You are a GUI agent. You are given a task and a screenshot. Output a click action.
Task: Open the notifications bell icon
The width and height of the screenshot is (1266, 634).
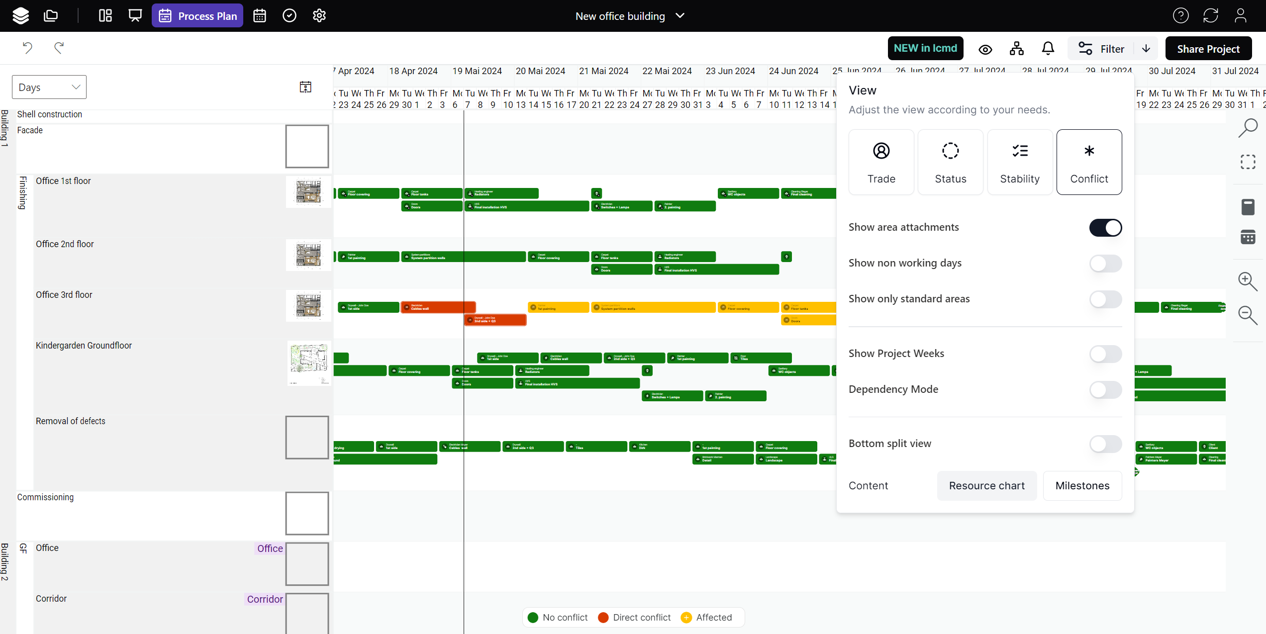point(1048,48)
